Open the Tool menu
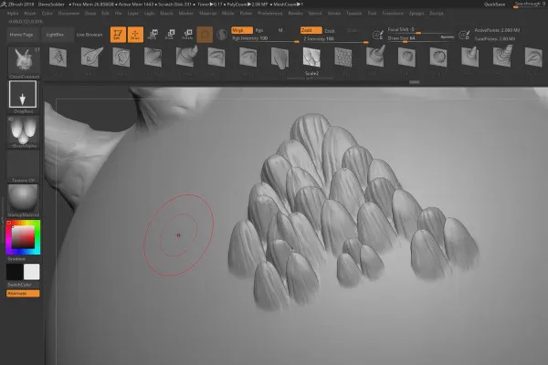 pyautogui.click(x=373, y=14)
